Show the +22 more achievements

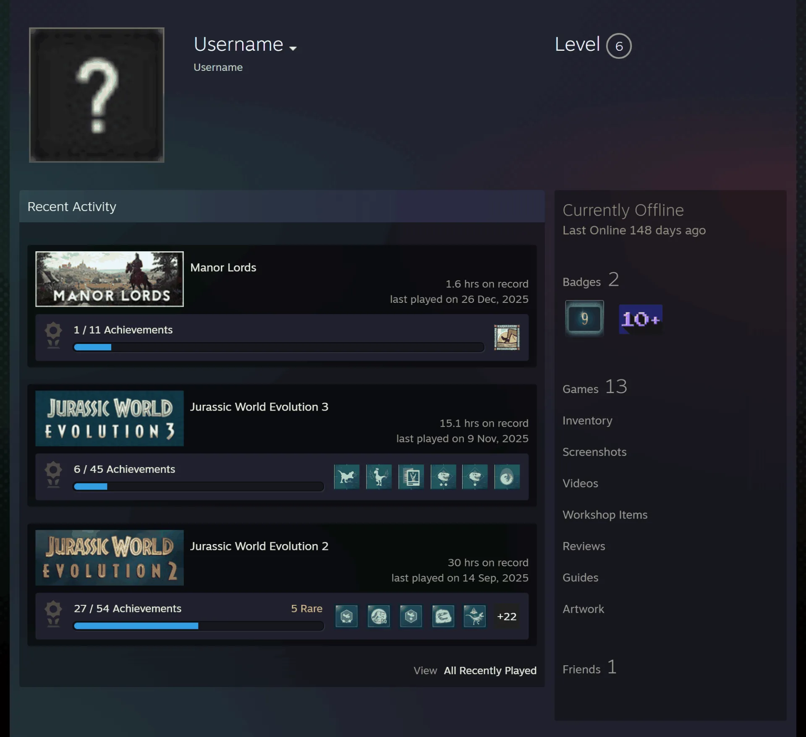pos(507,616)
